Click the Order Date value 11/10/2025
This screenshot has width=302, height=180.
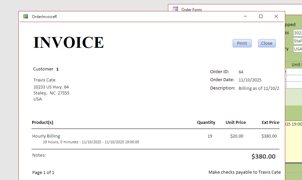pos(250,80)
